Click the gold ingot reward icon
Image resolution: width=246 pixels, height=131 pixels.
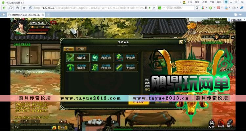(192, 26)
